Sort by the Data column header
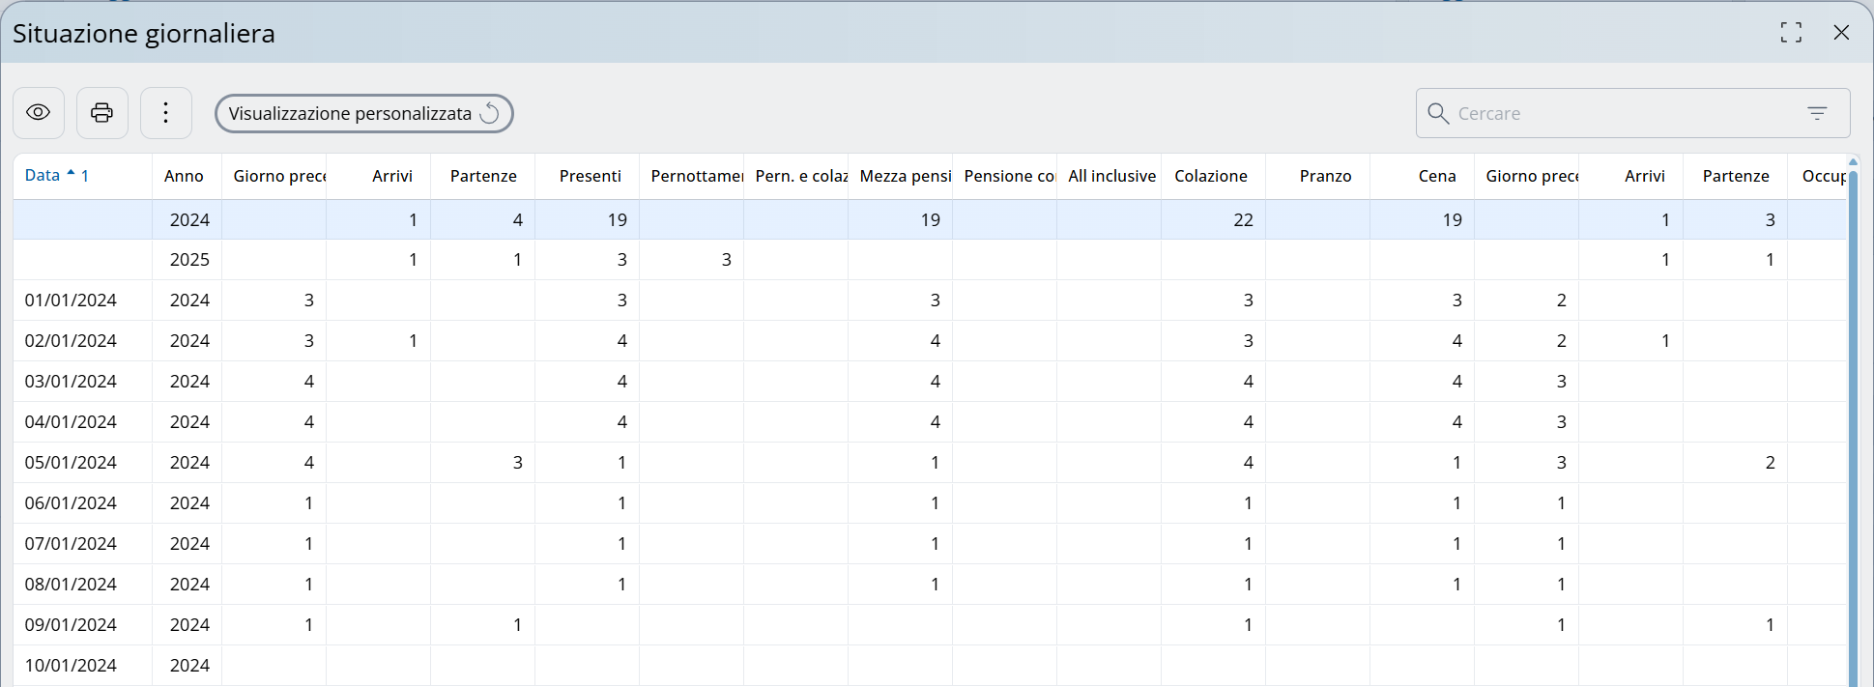 43,175
